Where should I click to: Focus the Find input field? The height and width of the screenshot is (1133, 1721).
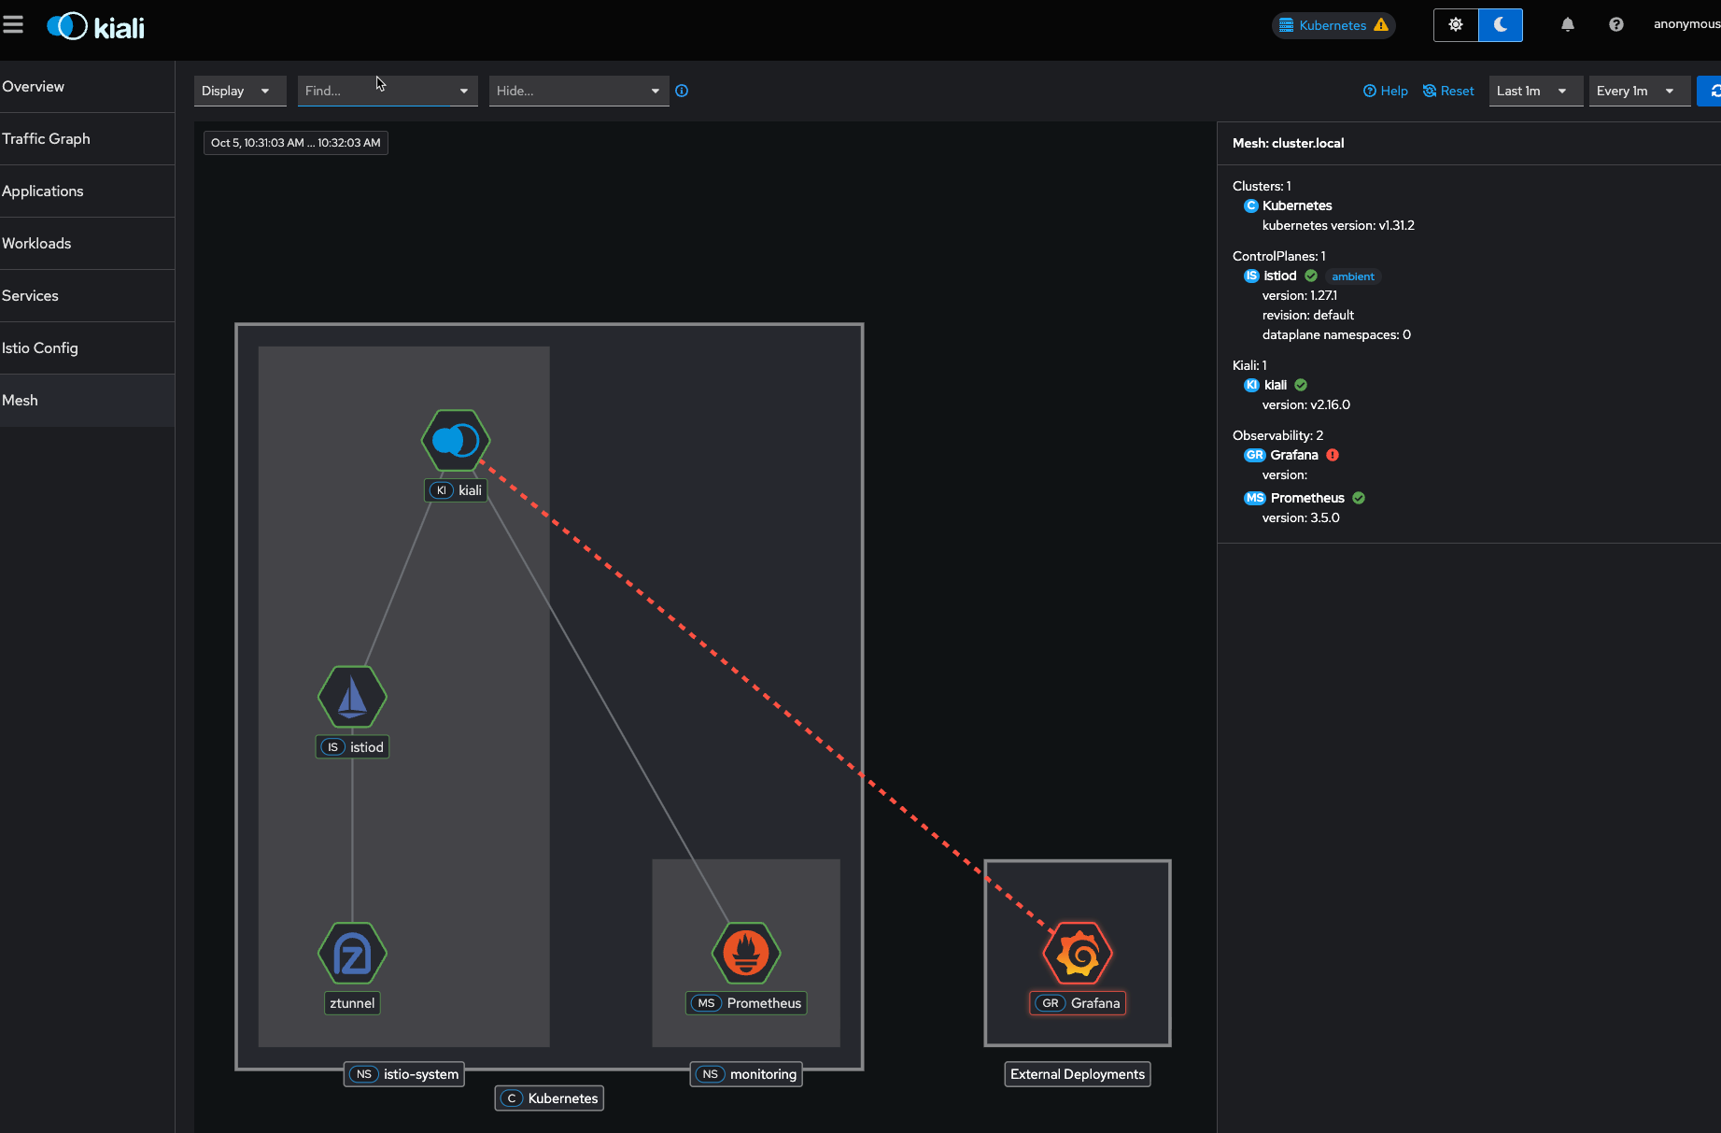tap(374, 91)
